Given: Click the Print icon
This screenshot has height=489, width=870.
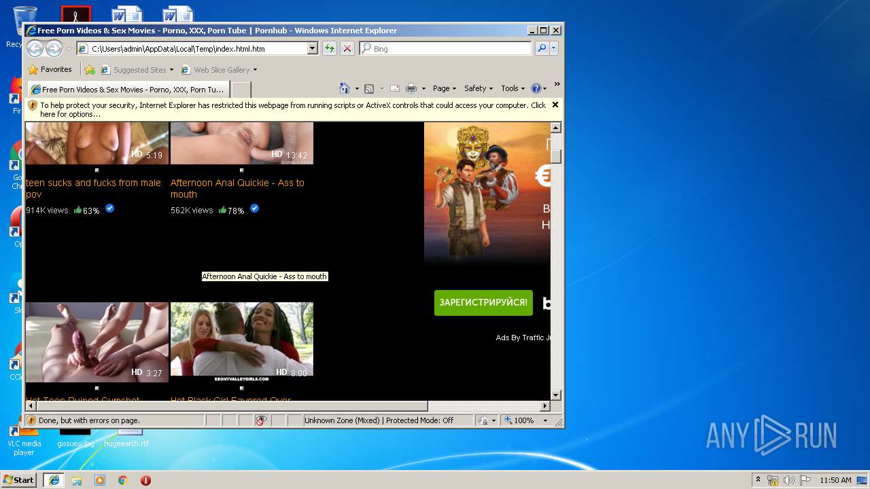Looking at the screenshot, I should (411, 88).
